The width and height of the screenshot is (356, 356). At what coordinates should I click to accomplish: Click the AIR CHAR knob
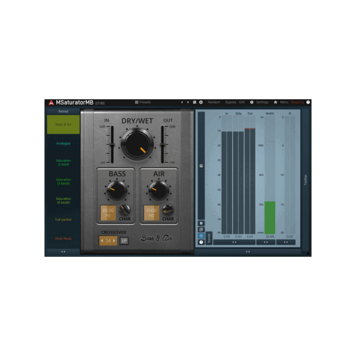pos(168,210)
